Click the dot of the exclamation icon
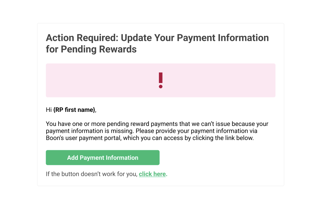 tap(161, 86)
